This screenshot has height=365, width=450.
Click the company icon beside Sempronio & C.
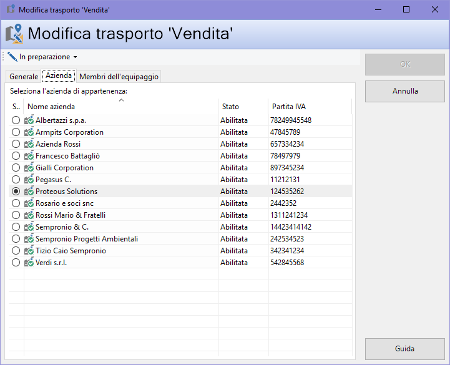(29, 227)
